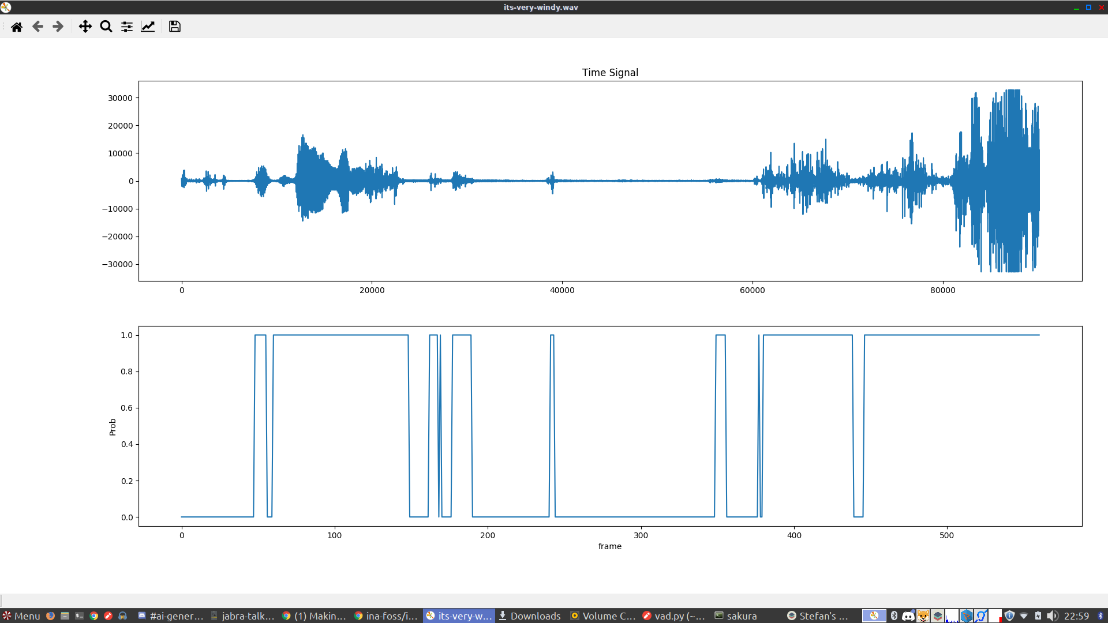Go forward to next view arrow
The width and height of the screenshot is (1108, 623).
(x=58, y=27)
